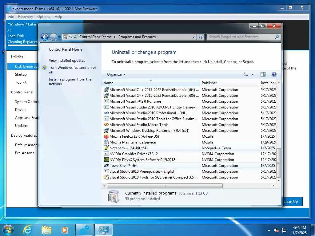The width and height of the screenshot is (315, 236).
Task: Select Updates in Dism++ sidebar
Action: [x=22, y=126]
